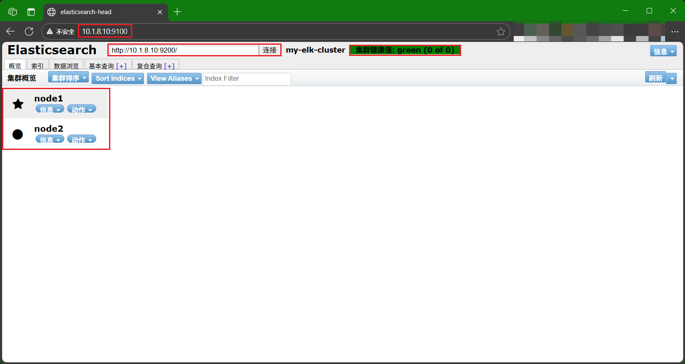685x364 pixels.
Task: Click node1 master star icon
Action: tap(18, 104)
